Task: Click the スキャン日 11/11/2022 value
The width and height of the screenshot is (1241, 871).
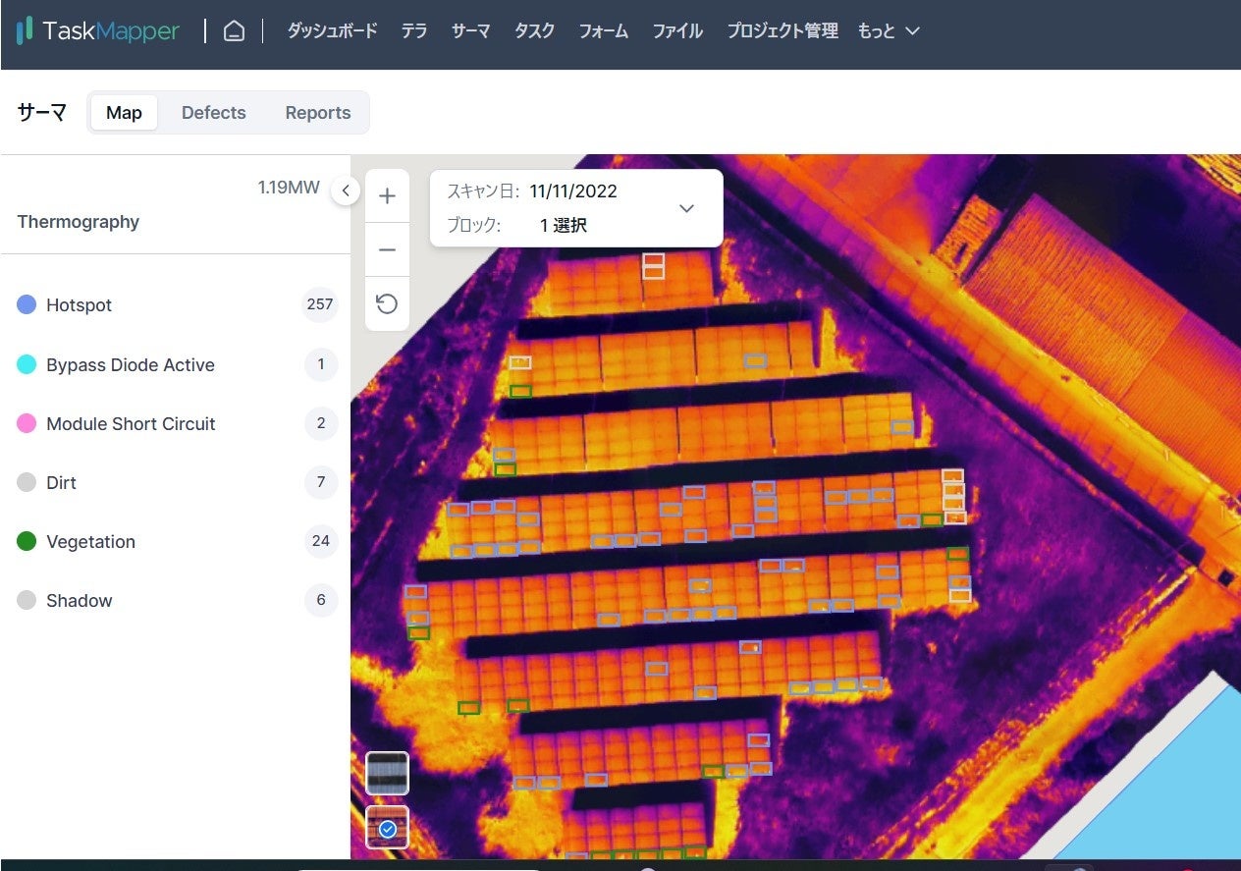Action: pos(573,191)
